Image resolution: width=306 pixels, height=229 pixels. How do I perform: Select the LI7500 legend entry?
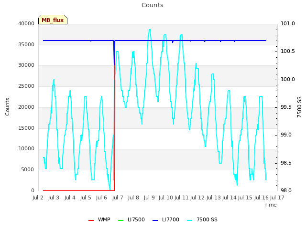tap(131, 219)
